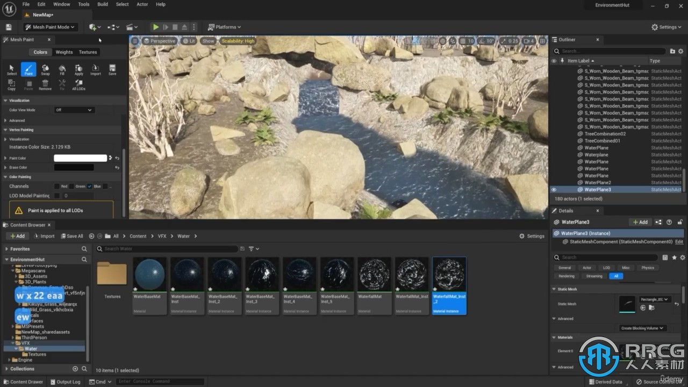Image resolution: width=688 pixels, height=387 pixels.
Task: Click the Swap paint and erase colors icon
Action: [x=110, y=158]
